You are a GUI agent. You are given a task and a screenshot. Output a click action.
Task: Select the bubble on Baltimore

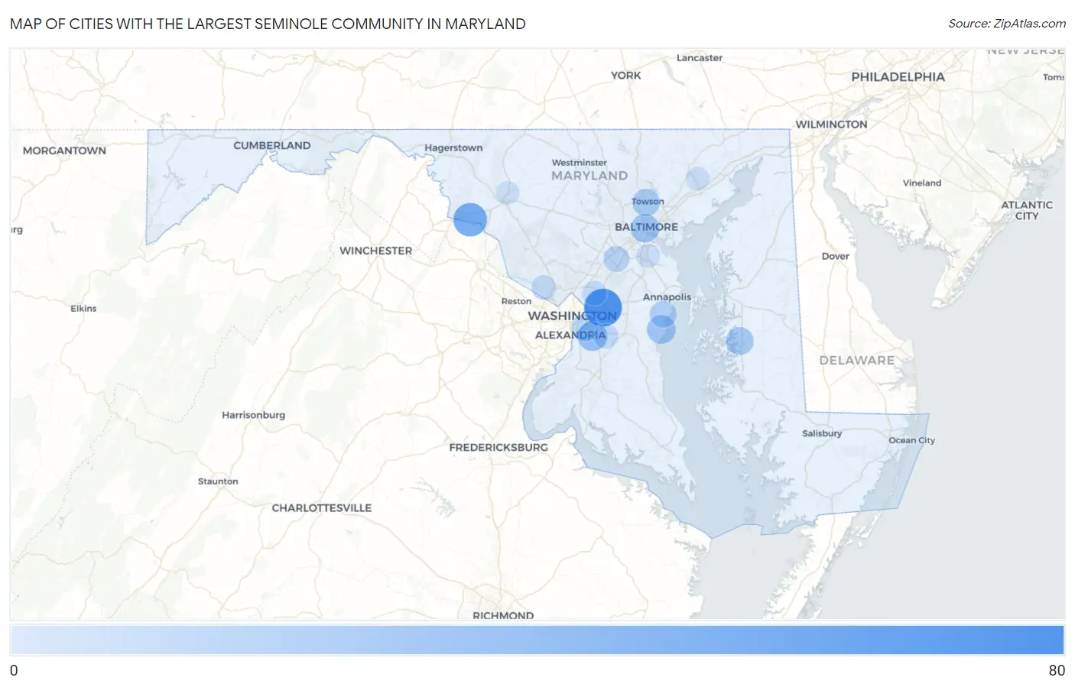[x=645, y=228]
